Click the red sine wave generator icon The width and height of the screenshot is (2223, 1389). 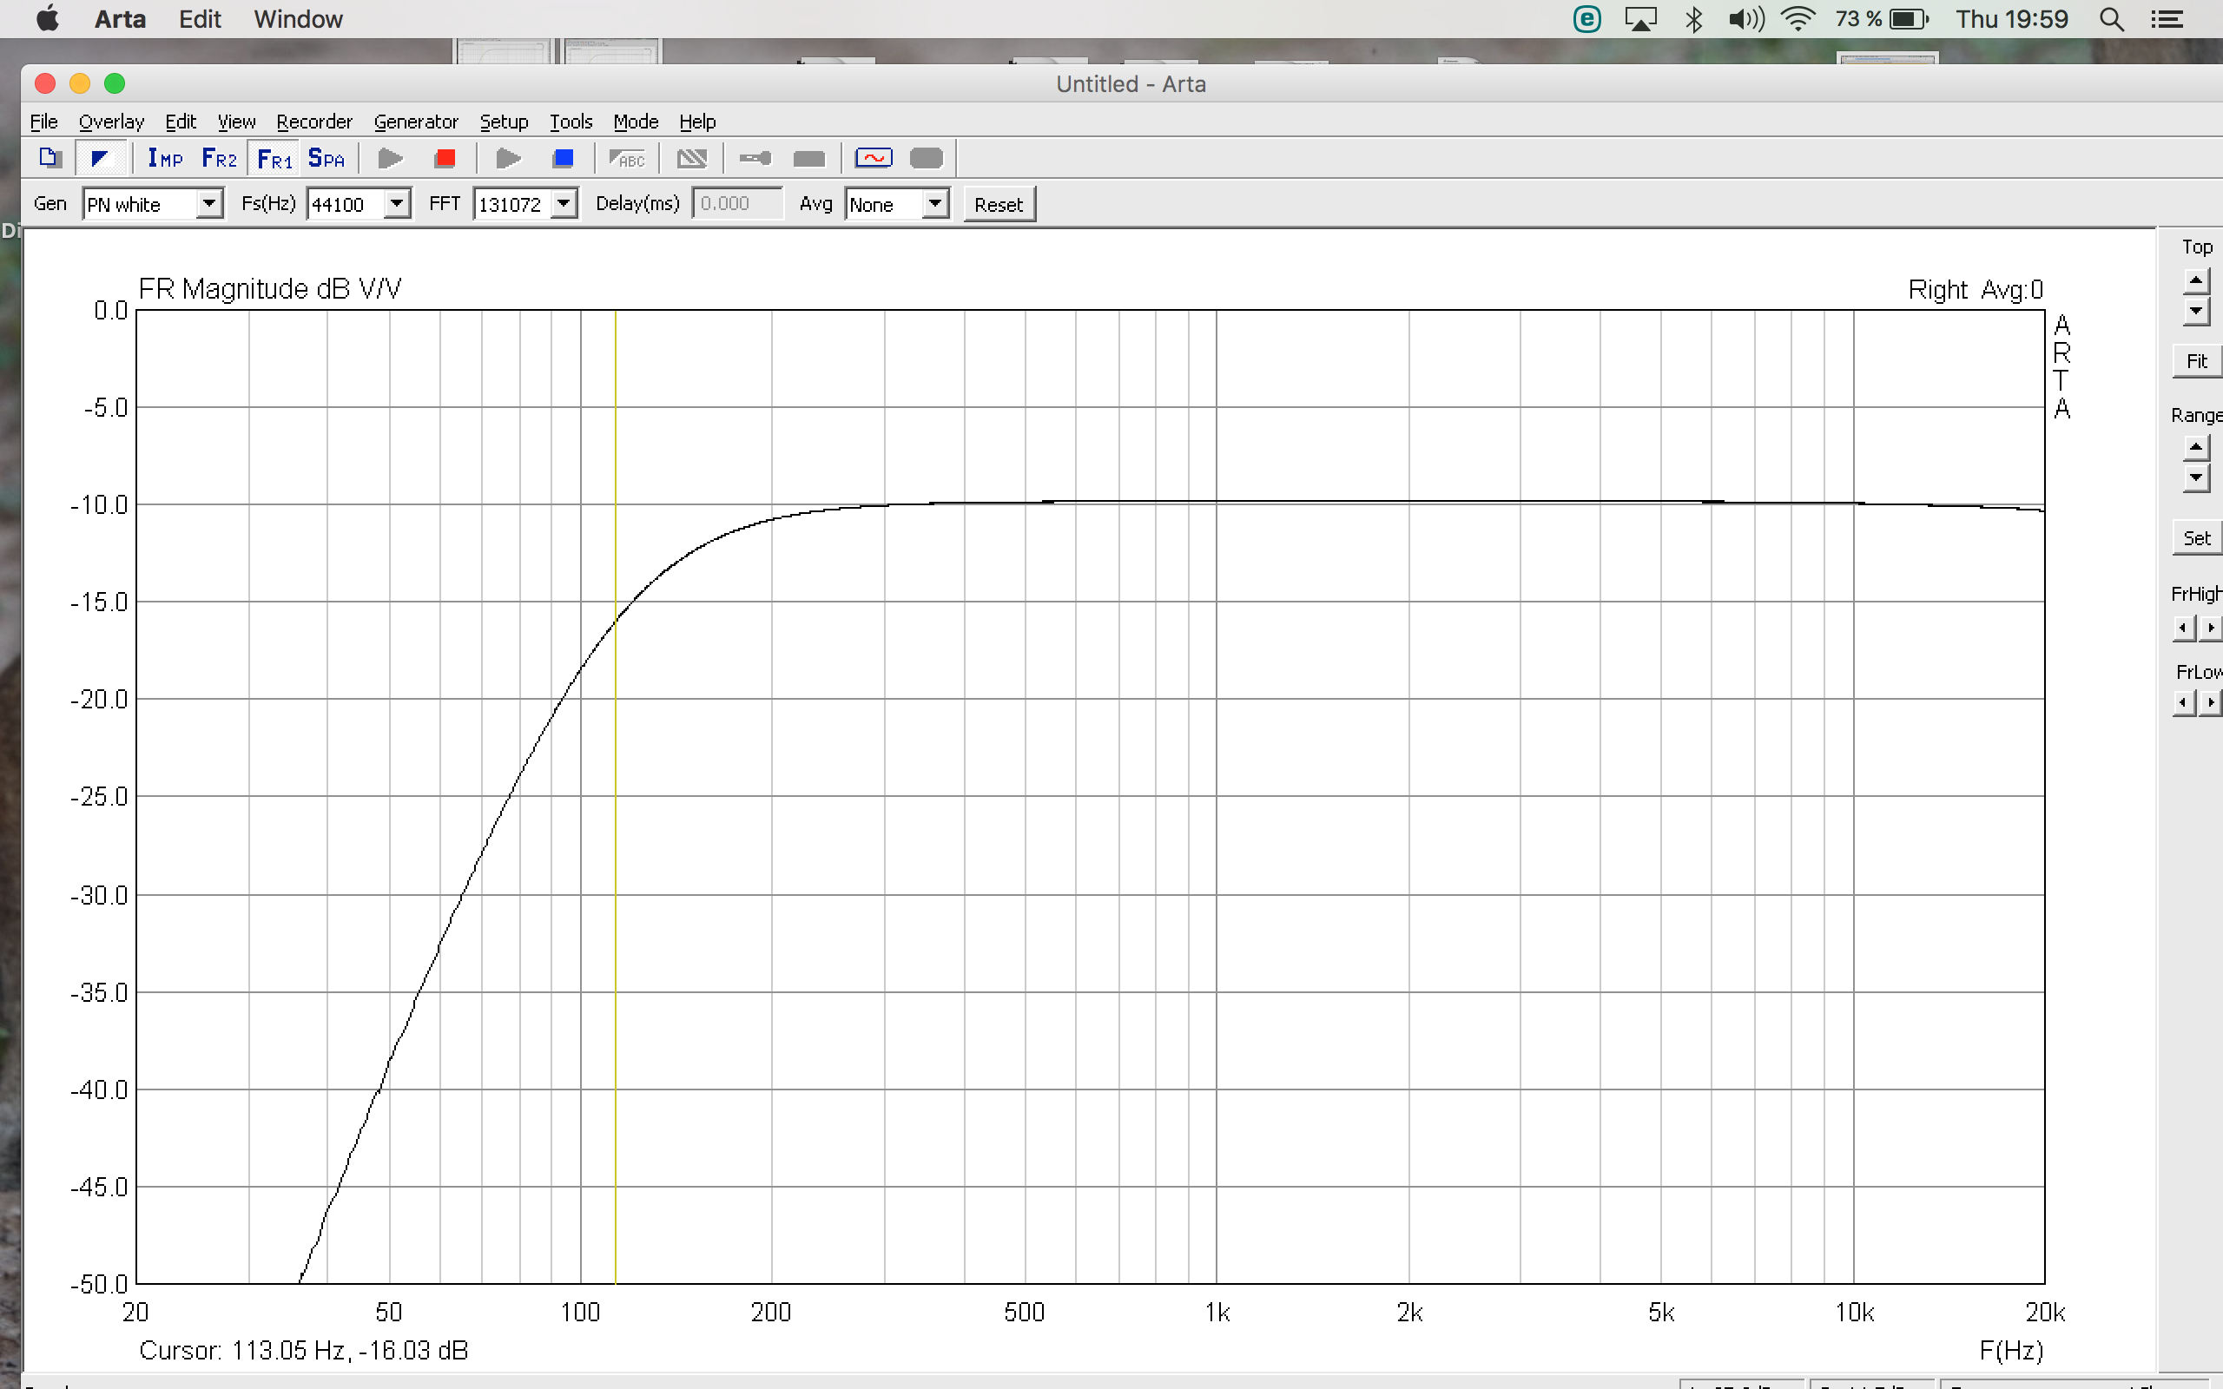(x=873, y=158)
